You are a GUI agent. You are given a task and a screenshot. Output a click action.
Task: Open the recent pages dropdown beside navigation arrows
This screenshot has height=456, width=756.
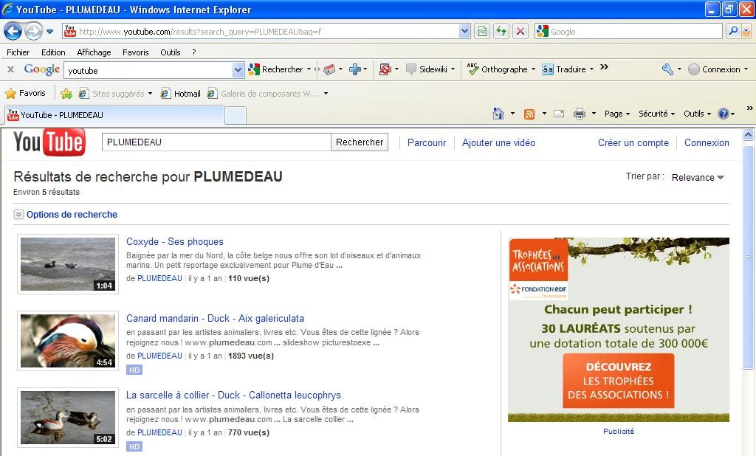[49, 32]
